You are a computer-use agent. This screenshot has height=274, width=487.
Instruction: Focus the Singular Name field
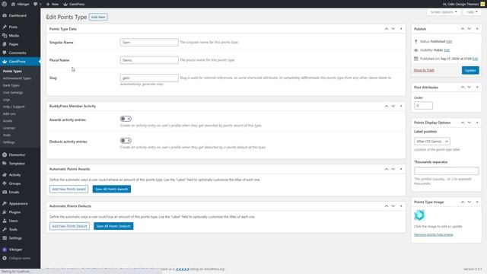[x=149, y=43]
